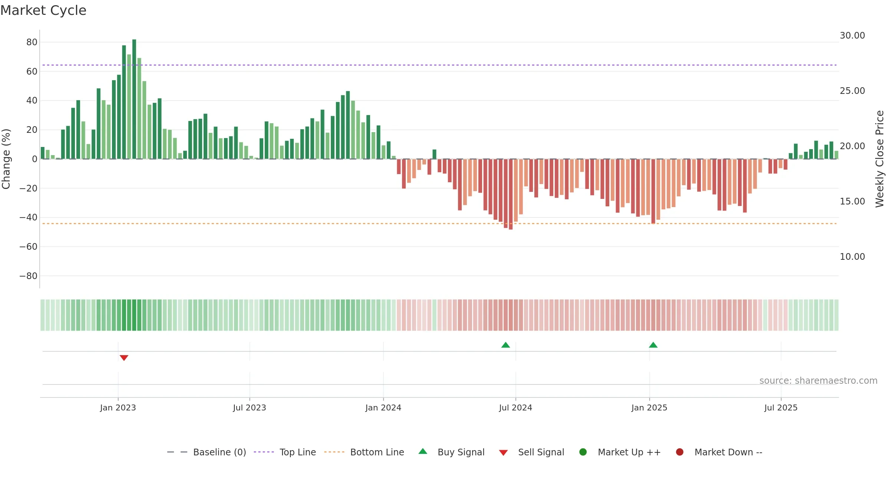The width and height of the screenshot is (890, 501).
Task: Toggle the Market Up ++ legend entry
Action: point(620,452)
